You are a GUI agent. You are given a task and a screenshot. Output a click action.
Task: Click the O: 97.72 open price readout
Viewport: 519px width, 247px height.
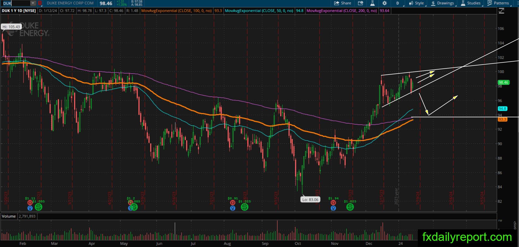point(68,11)
